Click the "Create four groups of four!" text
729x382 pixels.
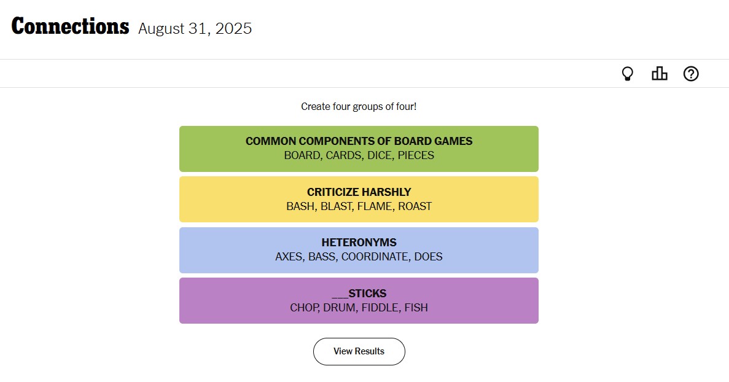359,106
